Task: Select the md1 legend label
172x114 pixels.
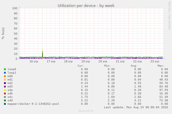Action: click(10, 80)
